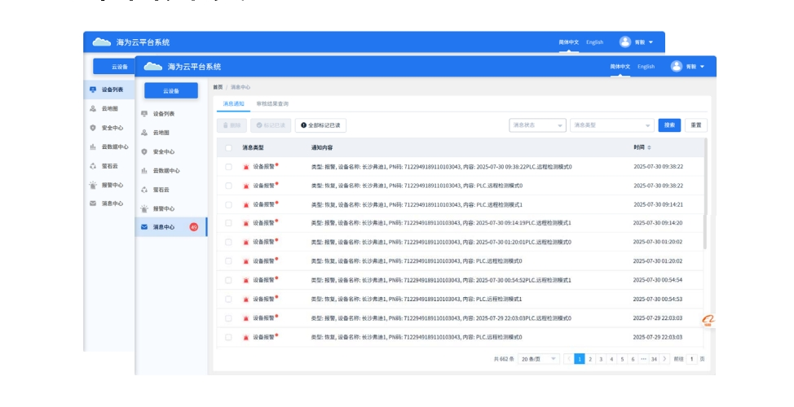Click the user avatar in the front window header
794x407 pixels.
[676, 66]
